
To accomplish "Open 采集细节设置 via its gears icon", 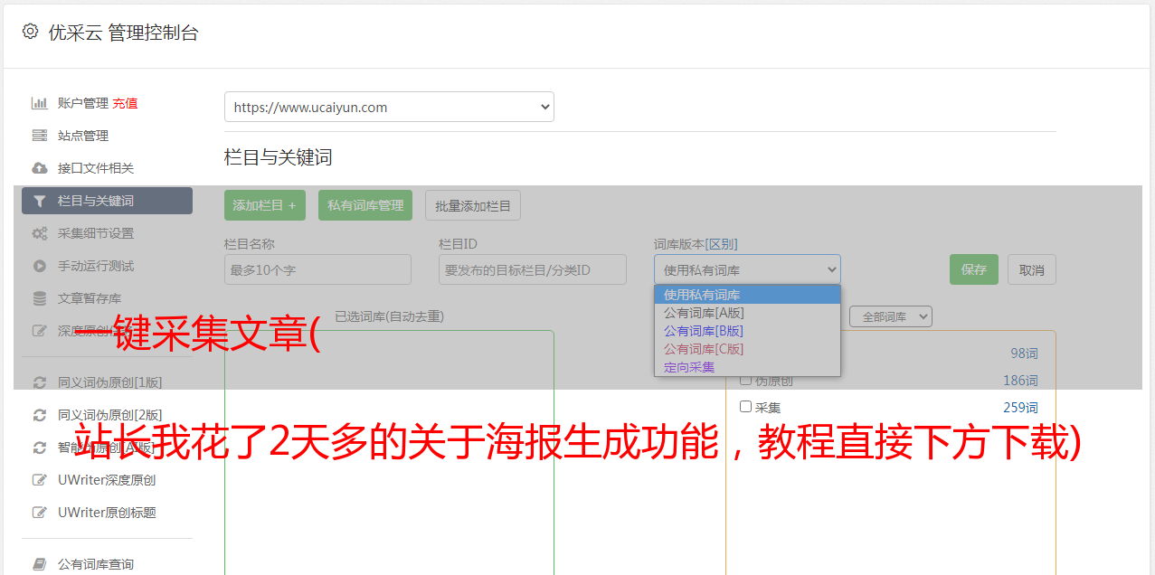I will (39, 233).
